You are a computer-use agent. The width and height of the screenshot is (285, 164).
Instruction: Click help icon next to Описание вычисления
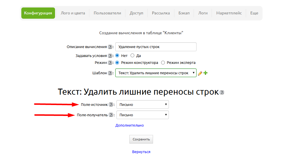pos(110,47)
